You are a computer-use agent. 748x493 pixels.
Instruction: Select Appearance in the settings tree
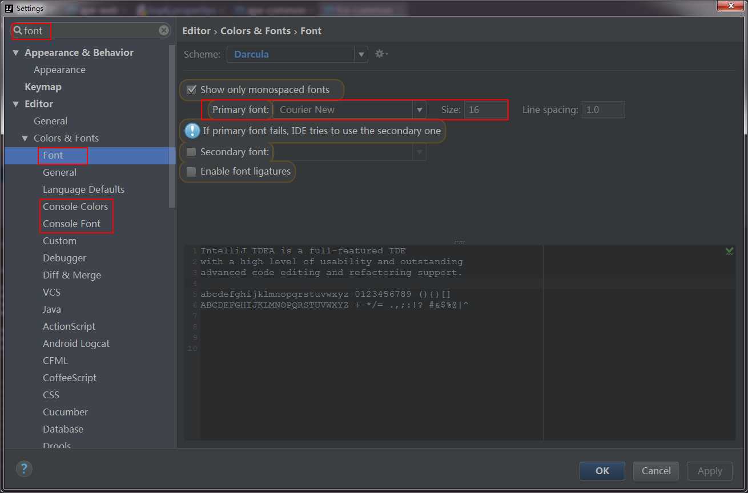point(59,70)
